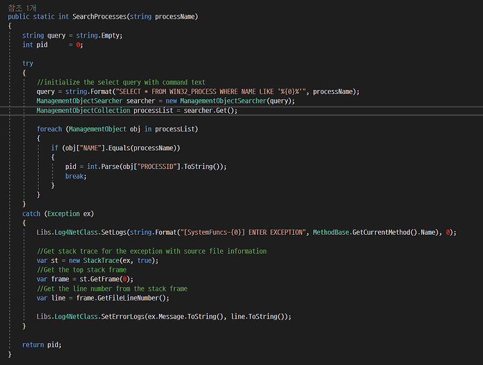Click the SearchProcesses method name
This screenshot has width=483, height=365.
click(99, 17)
